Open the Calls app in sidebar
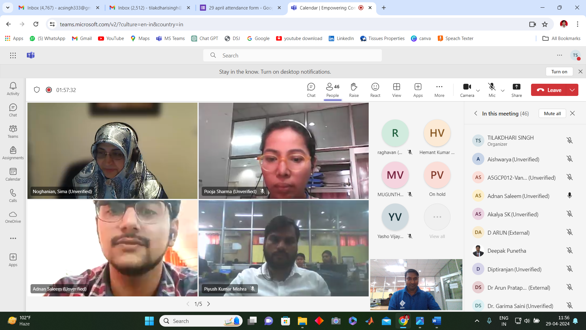This screenshot has height=330, width=586. [13, 196]
